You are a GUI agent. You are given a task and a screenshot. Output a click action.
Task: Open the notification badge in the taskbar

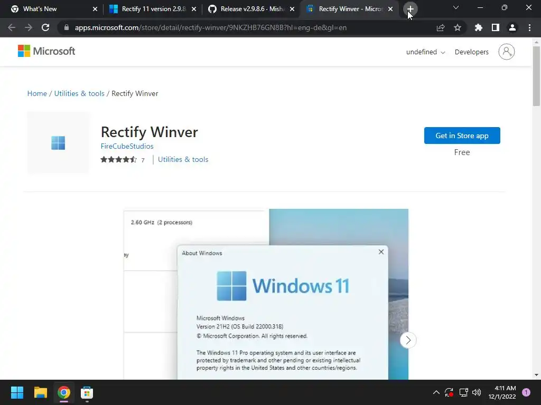coord(526,392)
